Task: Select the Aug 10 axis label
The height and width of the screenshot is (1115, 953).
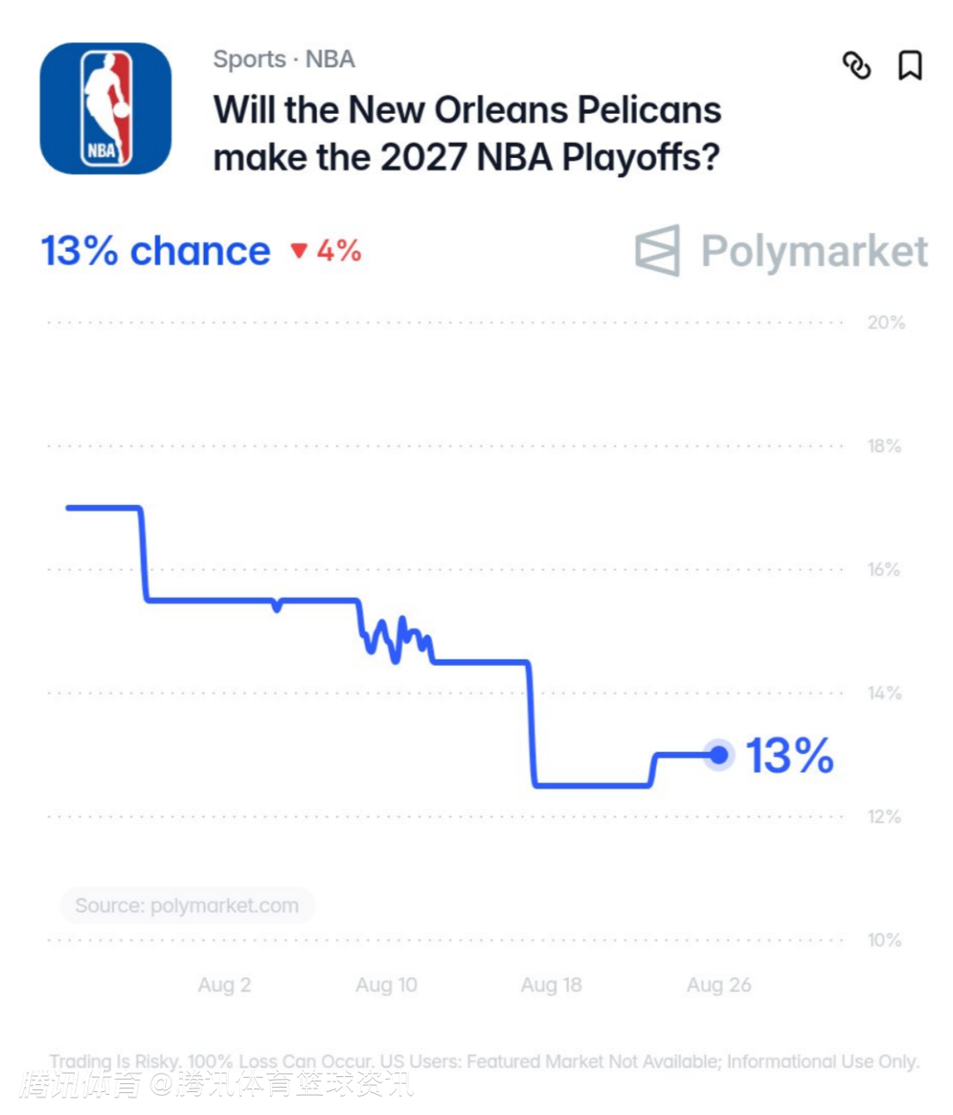Action: click(x=386, y=984)
